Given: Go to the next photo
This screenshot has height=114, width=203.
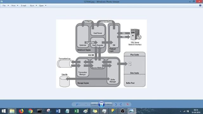Looking at the screenshot, I should point(108,104).
